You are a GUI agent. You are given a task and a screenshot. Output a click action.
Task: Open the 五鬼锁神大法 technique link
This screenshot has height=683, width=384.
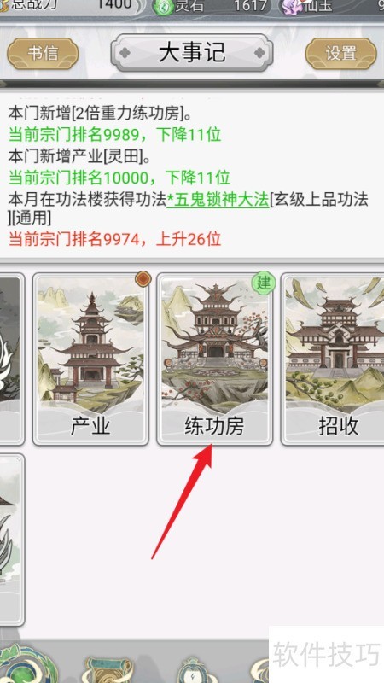tap(218, 200)
